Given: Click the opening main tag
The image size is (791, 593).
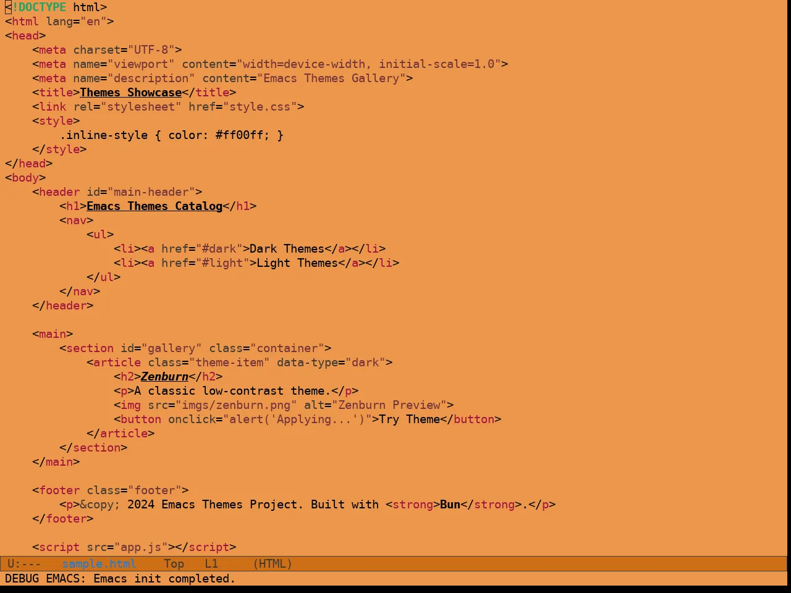Looking at the screenshot, I should tap(53, 334).
